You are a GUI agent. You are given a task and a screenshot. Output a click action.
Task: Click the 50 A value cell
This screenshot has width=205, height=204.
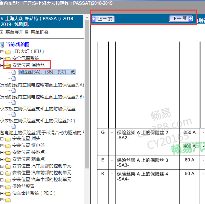pos(190,187)
